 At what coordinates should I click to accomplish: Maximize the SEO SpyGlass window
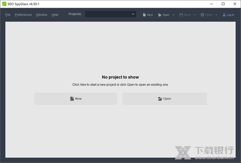(223, 4)
